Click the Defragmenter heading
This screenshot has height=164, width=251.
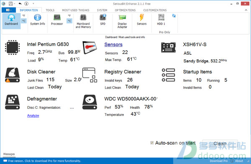pyautogui.click(x=42, y=99)
